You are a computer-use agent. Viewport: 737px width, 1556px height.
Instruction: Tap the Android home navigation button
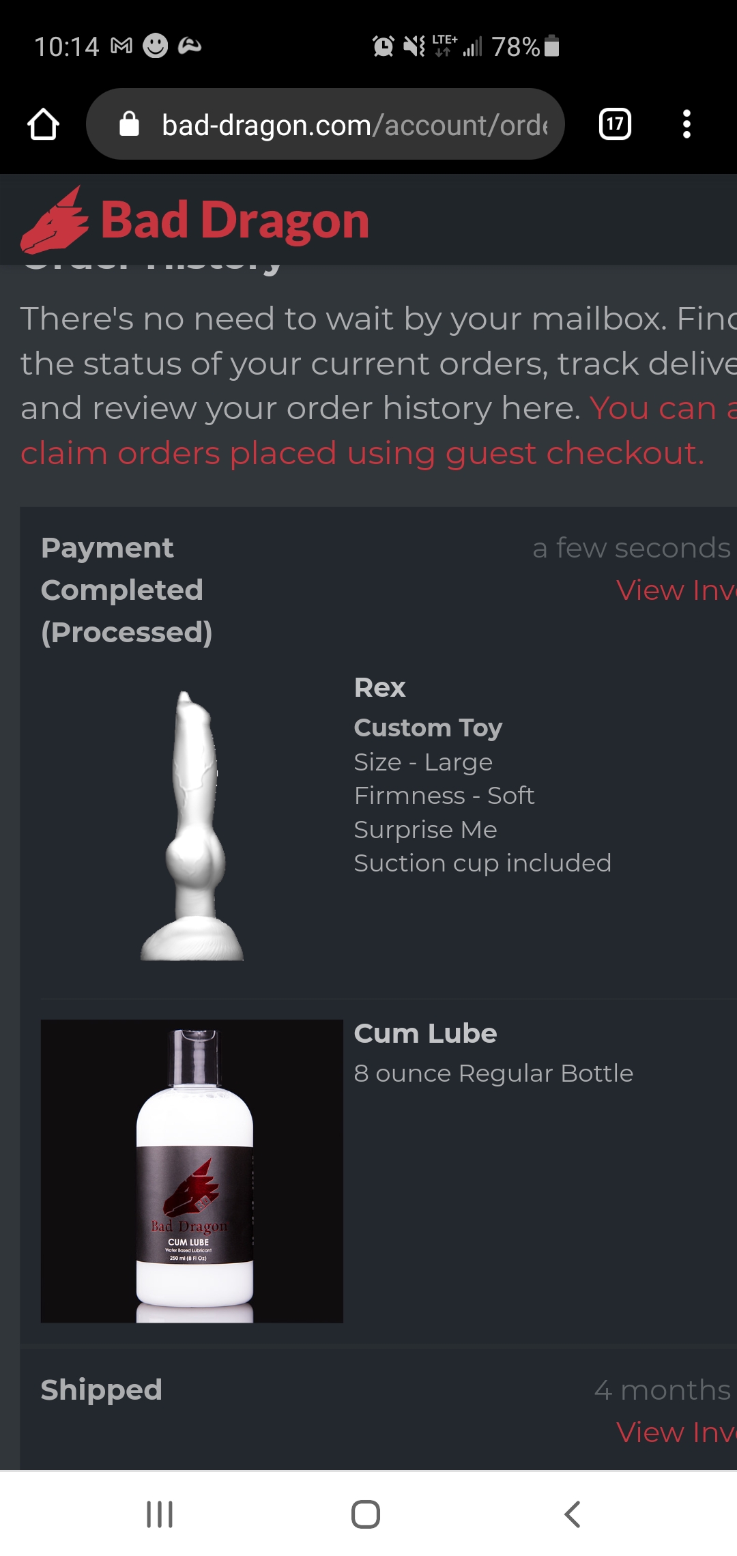(x=366, y=1514)
